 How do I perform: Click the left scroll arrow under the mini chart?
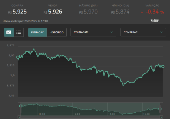(19, 117)
